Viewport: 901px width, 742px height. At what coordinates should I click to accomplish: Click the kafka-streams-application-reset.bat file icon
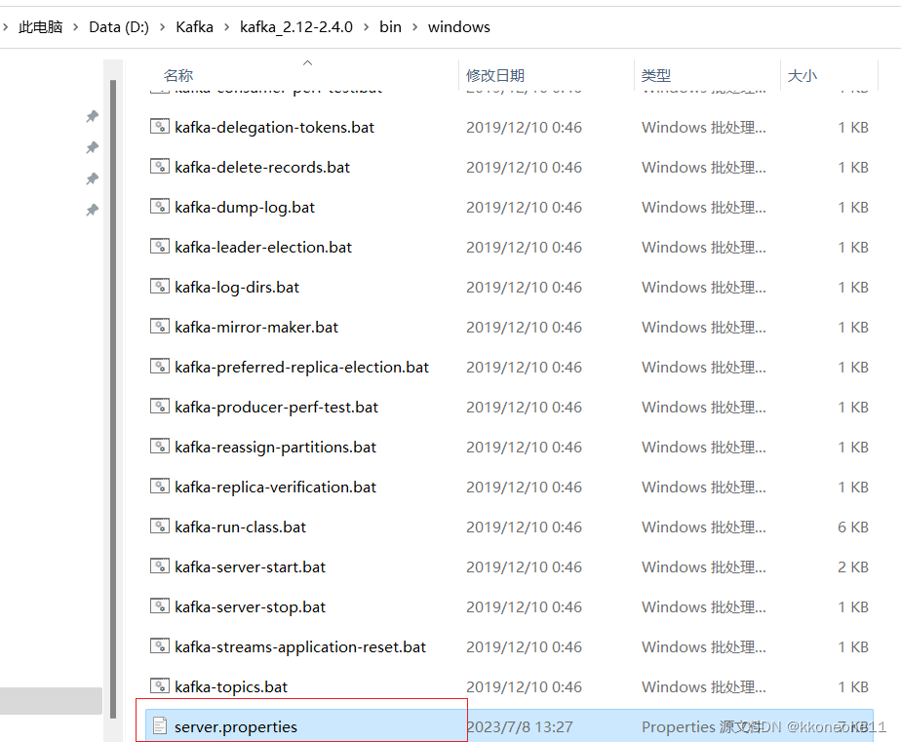[x=160, y=646]
